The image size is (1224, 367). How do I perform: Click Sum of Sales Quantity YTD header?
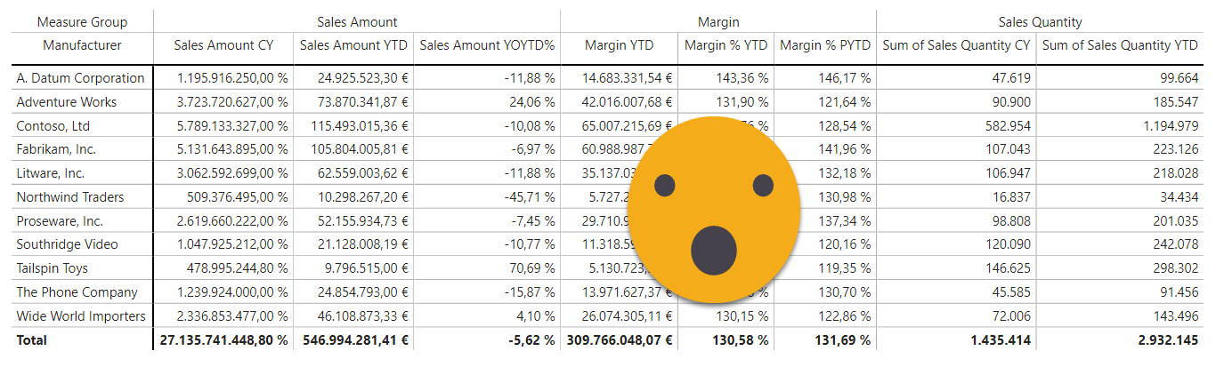[x=1120, y=45]
